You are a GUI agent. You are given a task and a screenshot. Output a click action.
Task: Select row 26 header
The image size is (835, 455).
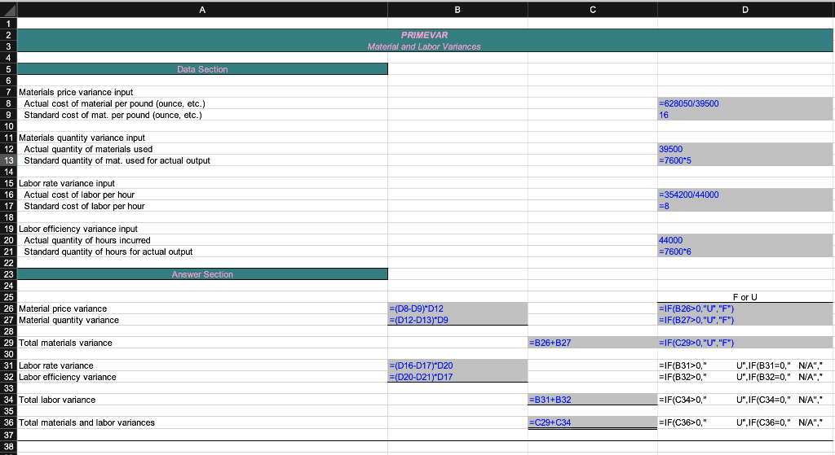pos(8,308)
